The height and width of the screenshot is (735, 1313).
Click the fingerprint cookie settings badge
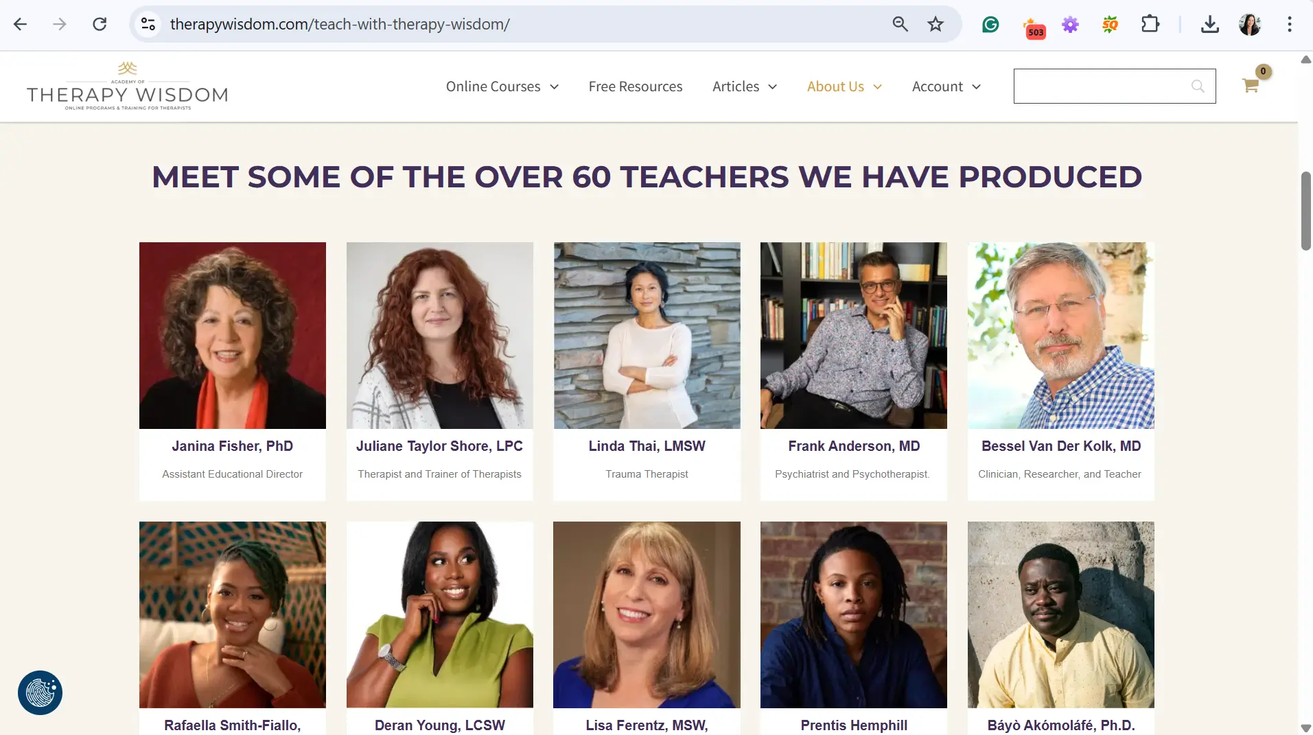pos(40,692)
